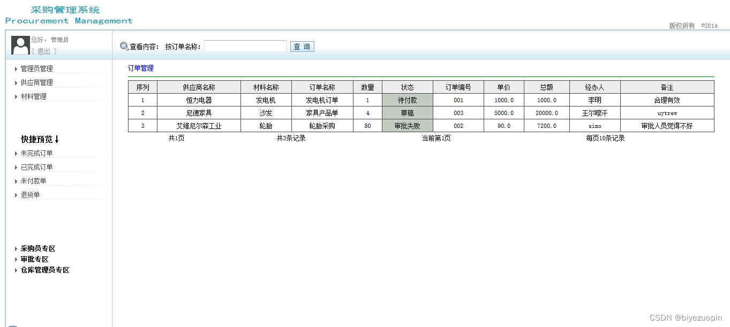Viewport: 730px width, 327px height.
Task: Click the 待付款 status cell
Action: pyautogui.click(x=408, y=100)
